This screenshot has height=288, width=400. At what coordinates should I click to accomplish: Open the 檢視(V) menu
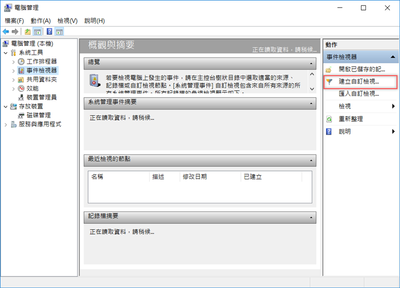[67, 21]
